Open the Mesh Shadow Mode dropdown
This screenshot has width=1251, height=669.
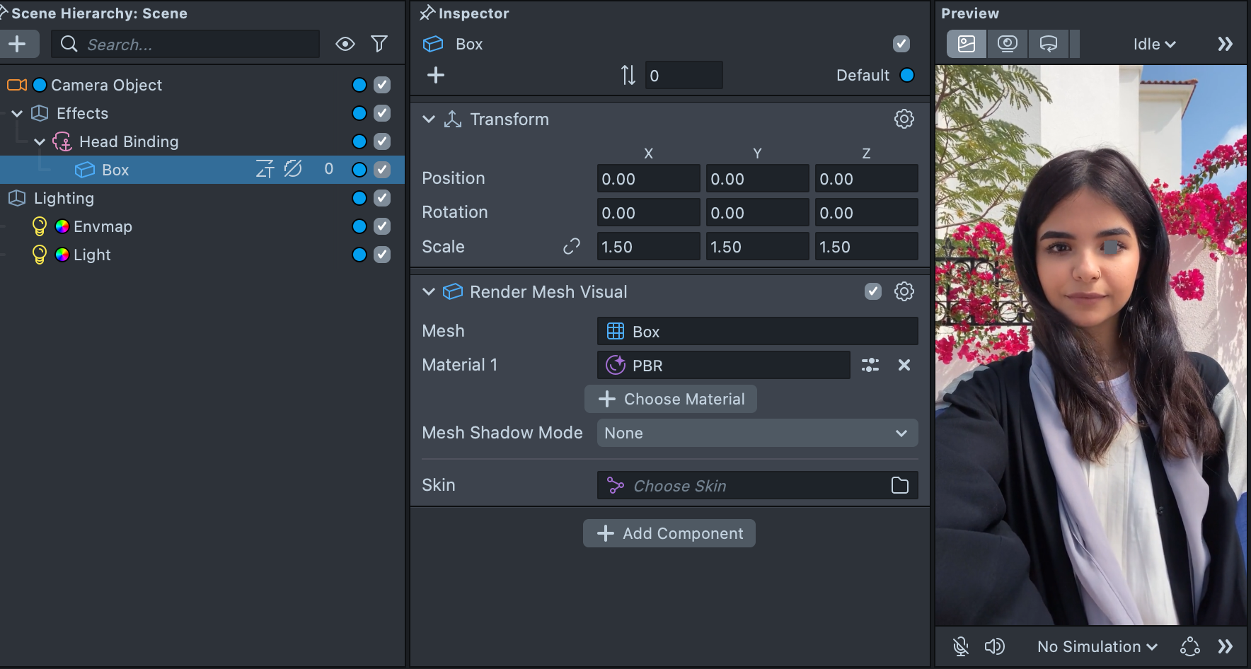(x=757, y=433)
